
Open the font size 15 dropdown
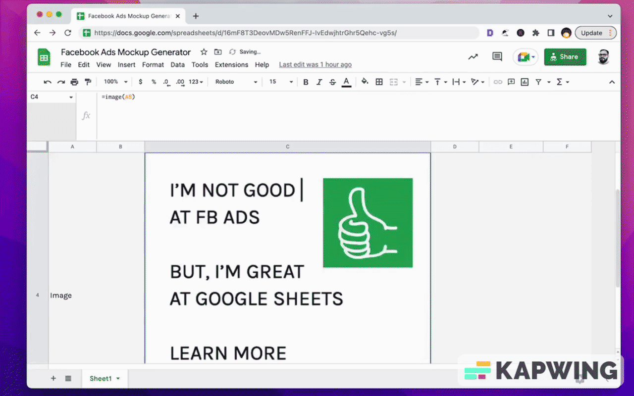[x=280, y=82]
